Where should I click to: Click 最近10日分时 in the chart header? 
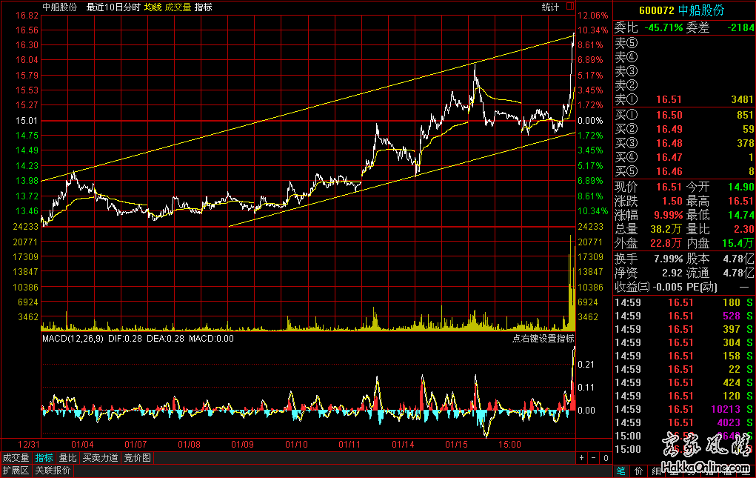click(x=113, y=7)
